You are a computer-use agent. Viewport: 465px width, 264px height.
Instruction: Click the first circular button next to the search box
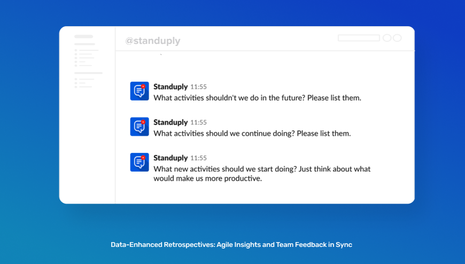point(387,38)
